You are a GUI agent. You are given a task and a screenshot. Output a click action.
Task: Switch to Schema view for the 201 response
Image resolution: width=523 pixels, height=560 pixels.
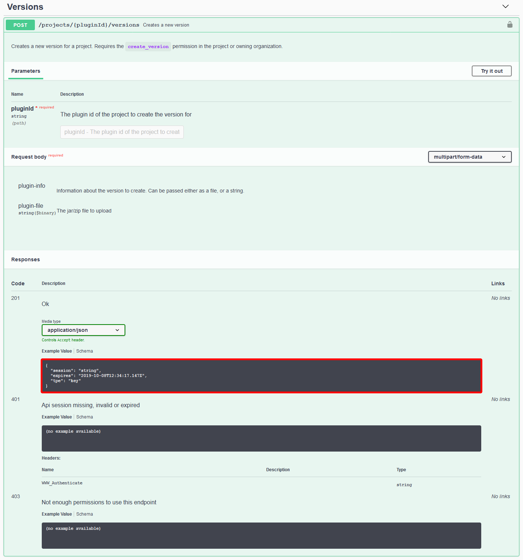click(x=84, y=351)
